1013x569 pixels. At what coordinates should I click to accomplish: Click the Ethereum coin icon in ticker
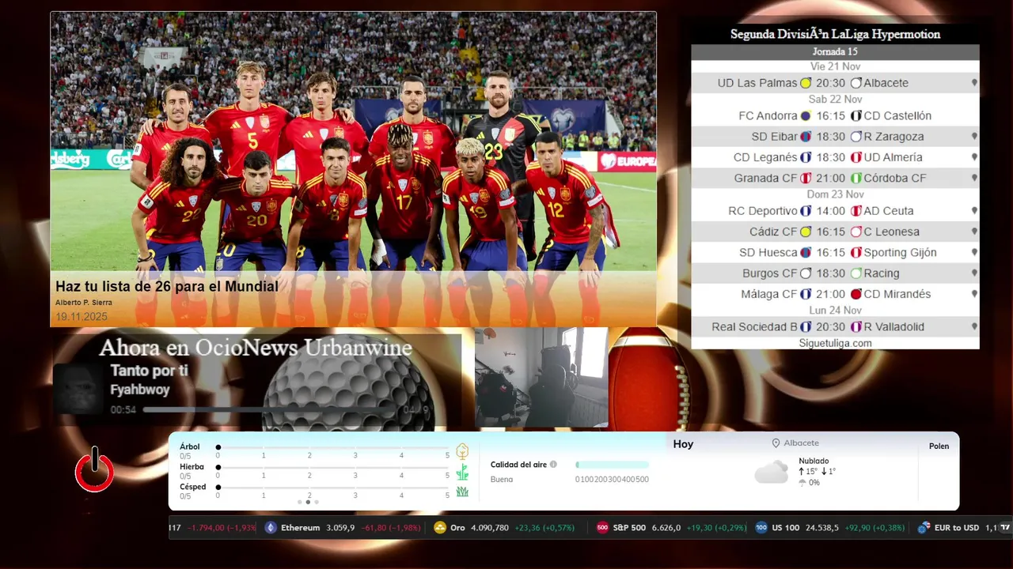[271, 528]
